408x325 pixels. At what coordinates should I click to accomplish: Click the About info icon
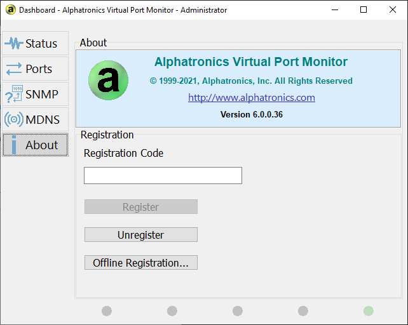pyautogui.click(x=14, y=145)
